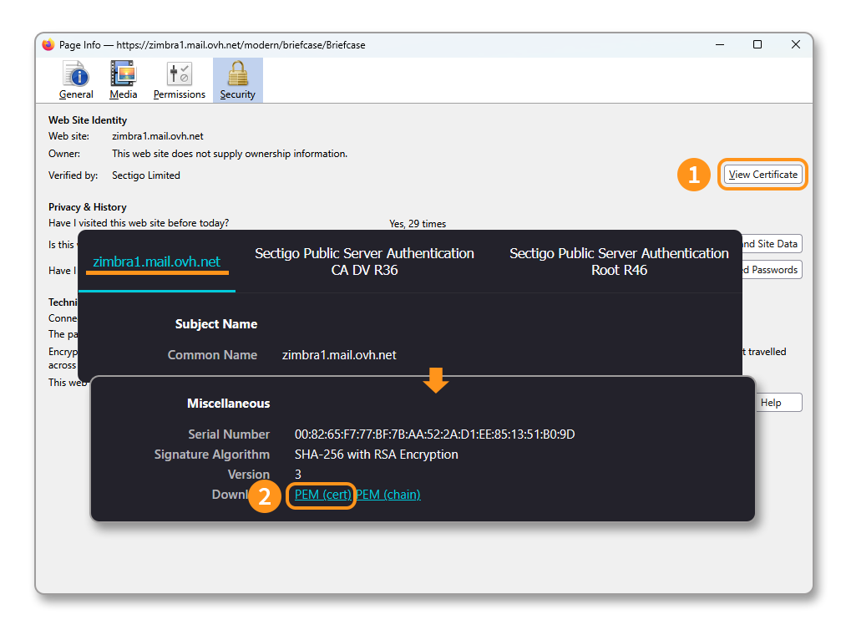The height and width of the screenshot is (630, 846).
Task: Open the Permissions panel icon
Action: pyautogui.click(x=179, y=76)
